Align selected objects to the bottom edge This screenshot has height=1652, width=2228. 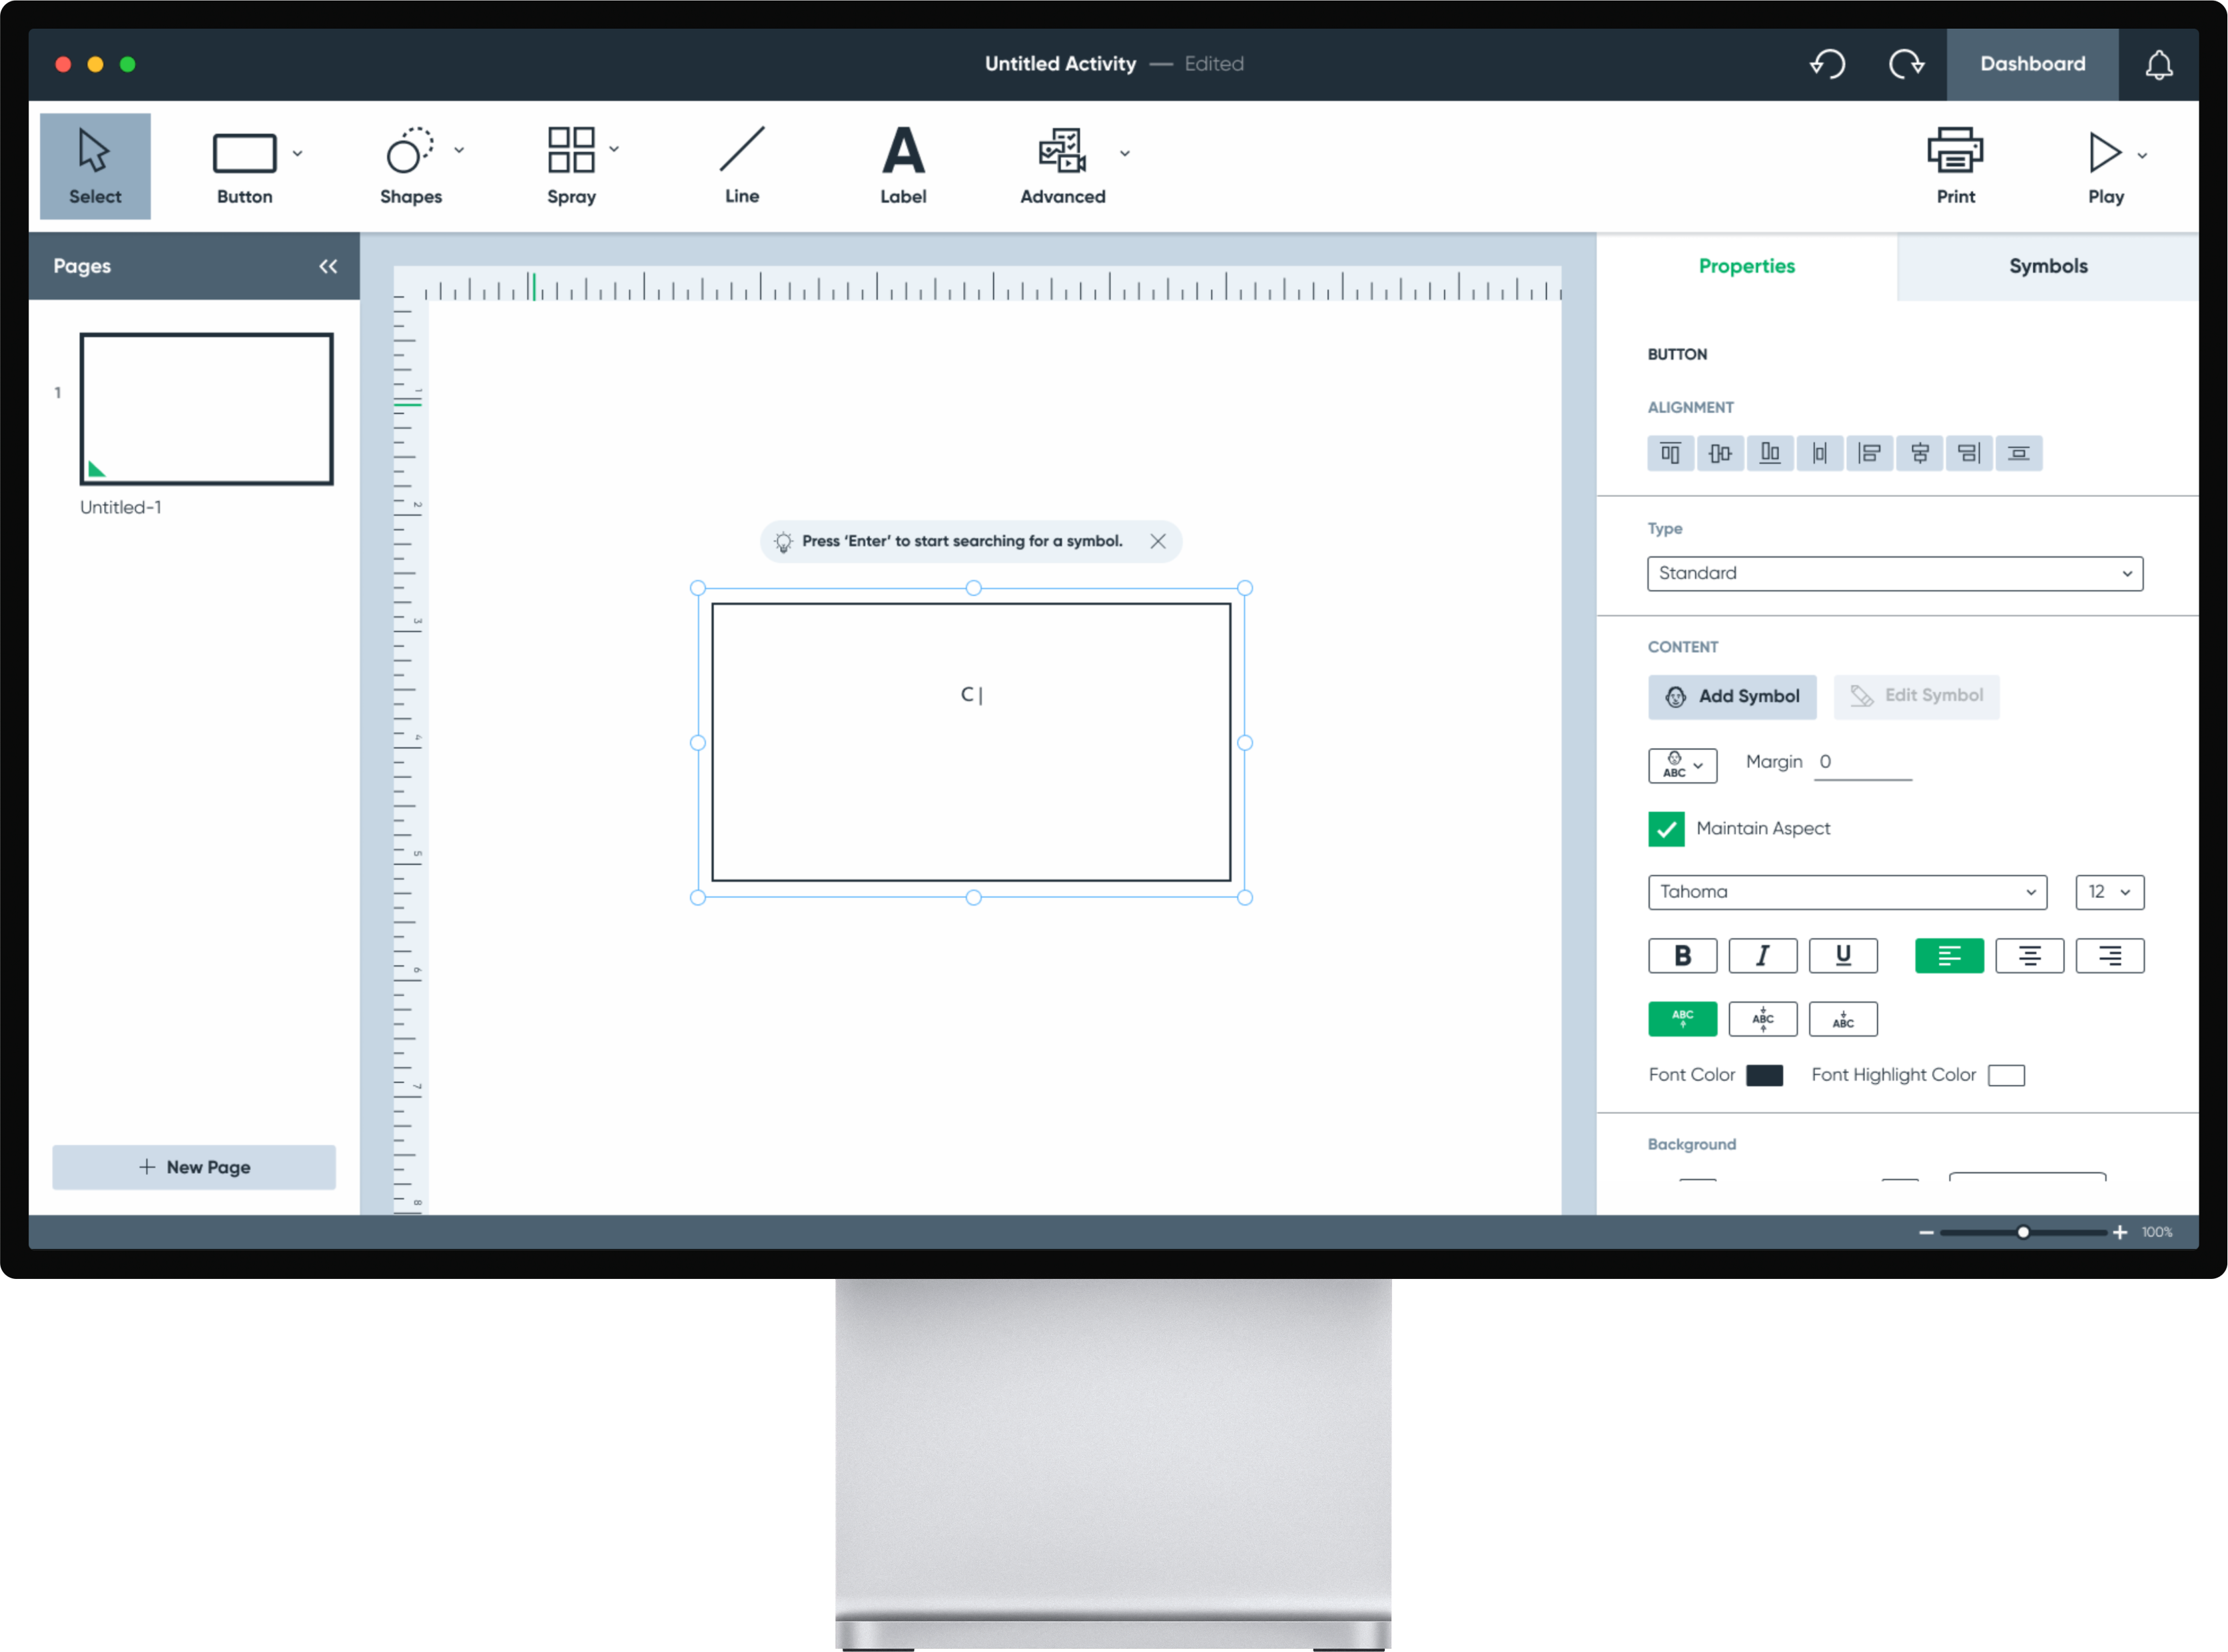point(1770,453)
